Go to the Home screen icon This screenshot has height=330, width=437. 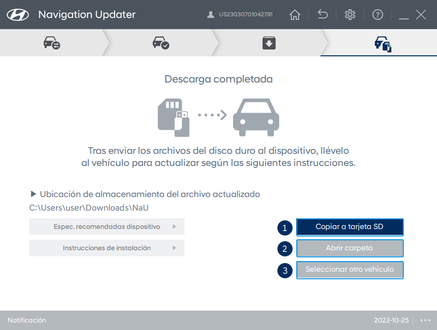click(x=295, y=15)
